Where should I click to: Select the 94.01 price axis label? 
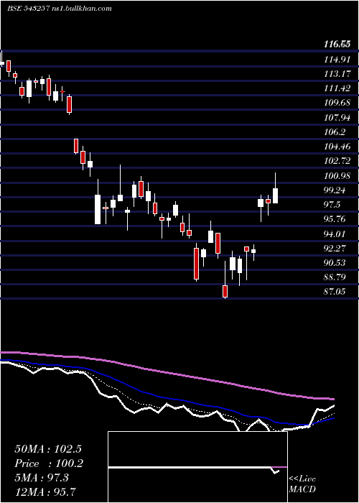[x=335, y=234]
